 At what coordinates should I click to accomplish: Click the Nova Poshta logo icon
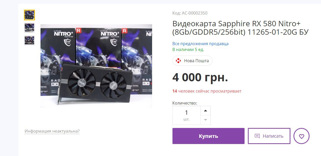tap(178, 61)
